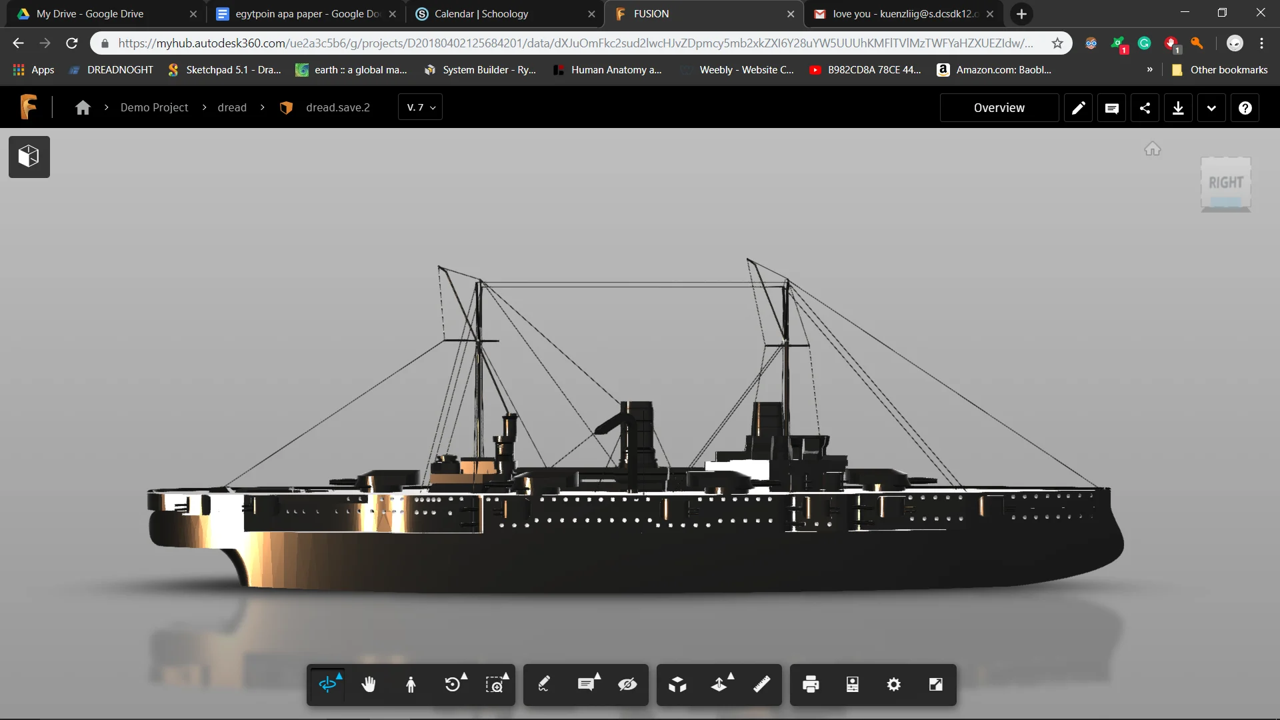Screen dimensions: 1280x720
Task: Toggle full screen viewer mode
Action: pyautogui.click(x=936, y=685)
